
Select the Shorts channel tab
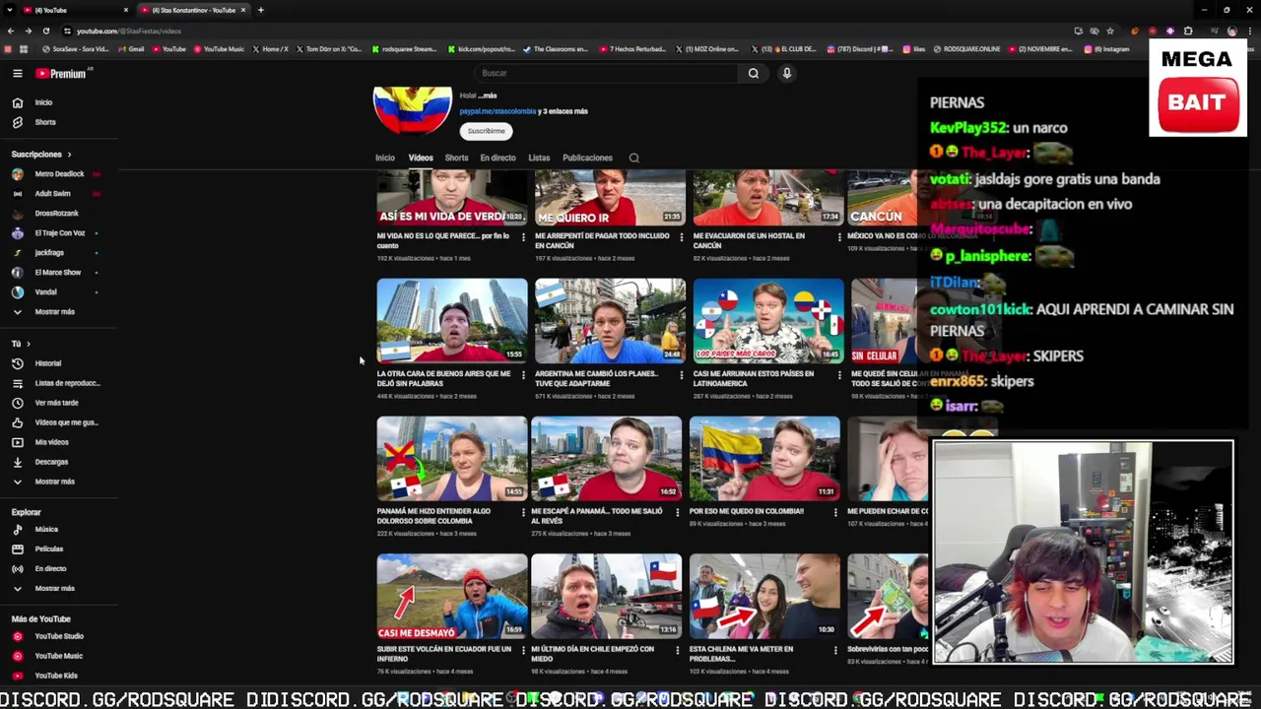tap(456, 158)
